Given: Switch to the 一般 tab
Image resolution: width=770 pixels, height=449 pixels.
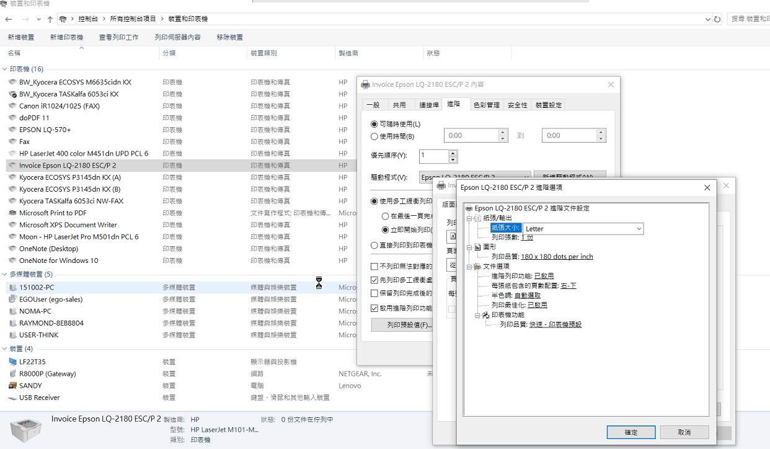Looking at the screenshot, I should pos(373,105).
